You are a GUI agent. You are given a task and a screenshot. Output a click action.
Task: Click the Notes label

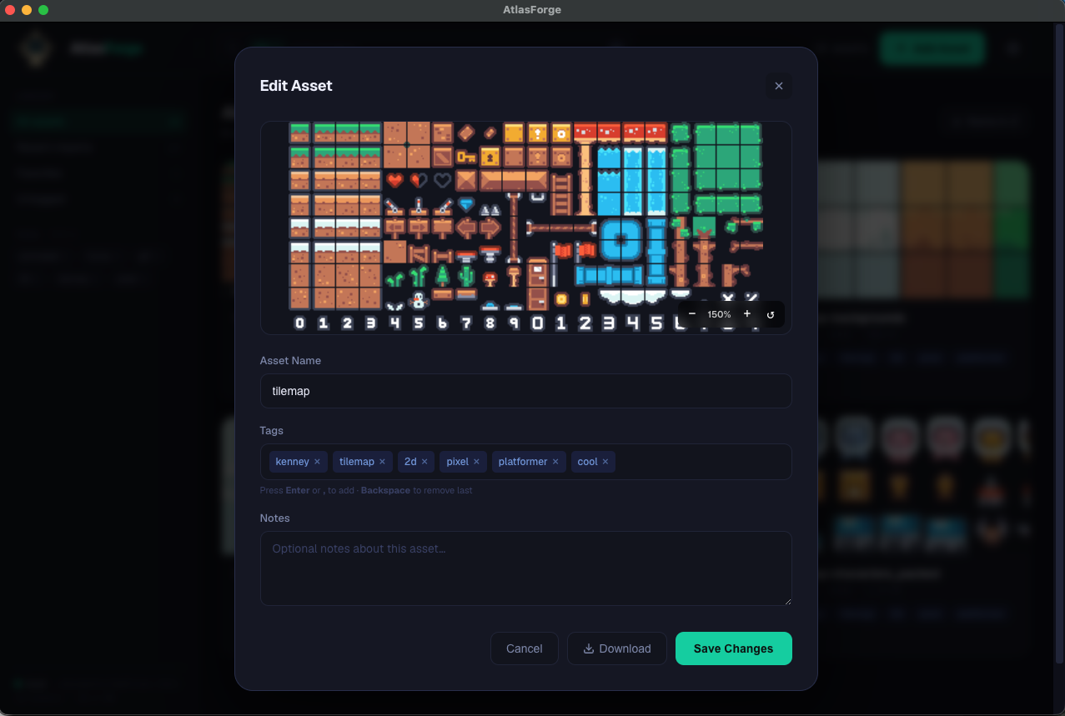(x=275, y=518)
